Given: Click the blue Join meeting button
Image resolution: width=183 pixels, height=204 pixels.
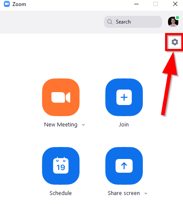Looking at the screenshot, I should [124, 97].
